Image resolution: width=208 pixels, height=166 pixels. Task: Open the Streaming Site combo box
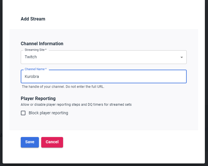(103, 57)
